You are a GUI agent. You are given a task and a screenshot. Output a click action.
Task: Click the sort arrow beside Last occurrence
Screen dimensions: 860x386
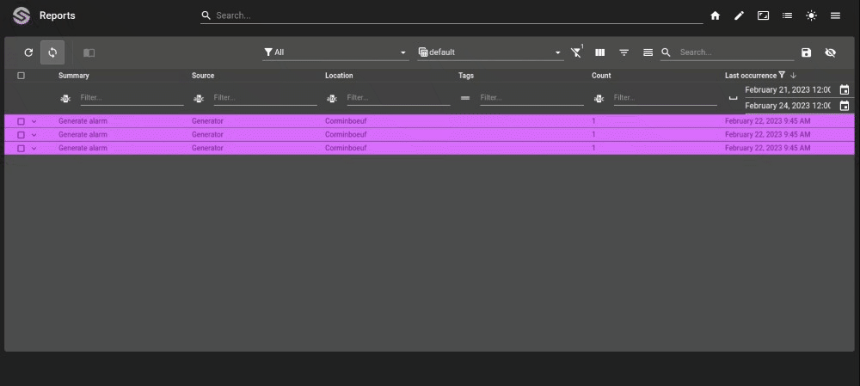coord(793,76)
